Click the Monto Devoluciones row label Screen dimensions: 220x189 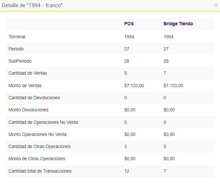[x=28, y=110]
